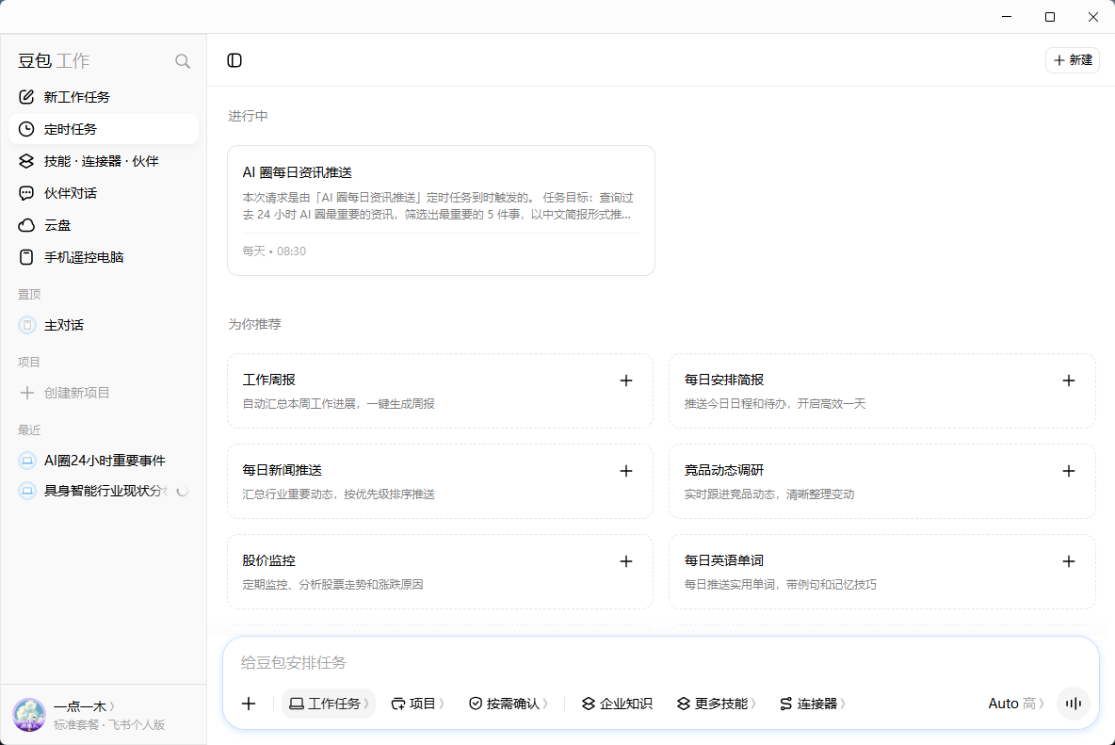This screenshot has height=745, width=1115.
Task: Open pinned 主对话 conversation
Action: point(103,325)
